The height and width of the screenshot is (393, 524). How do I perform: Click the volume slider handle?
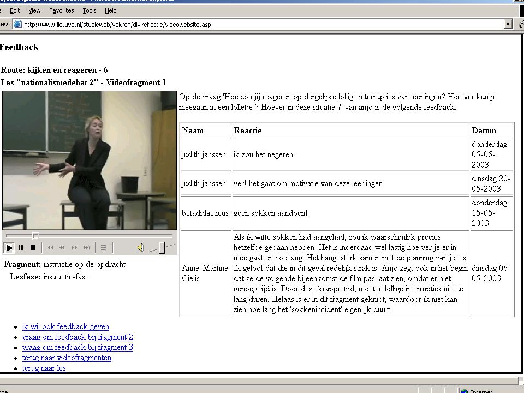pos(162,248)
